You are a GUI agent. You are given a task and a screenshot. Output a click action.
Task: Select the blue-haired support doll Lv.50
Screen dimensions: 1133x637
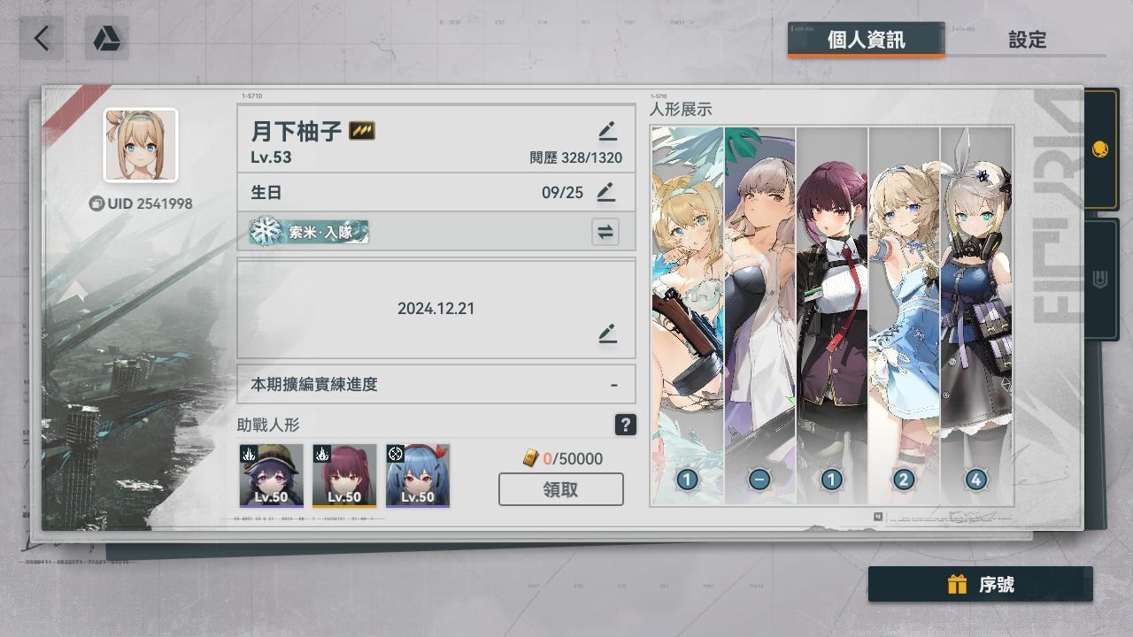(x=418, y=475)
